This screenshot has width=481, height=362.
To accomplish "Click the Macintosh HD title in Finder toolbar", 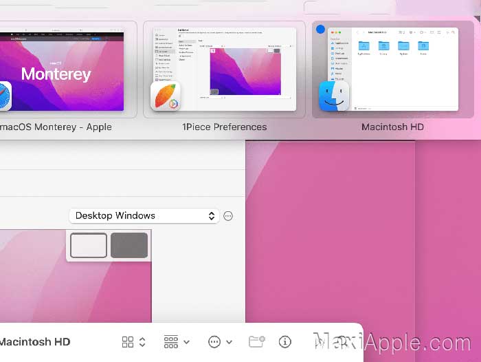I will click(35, 342).
